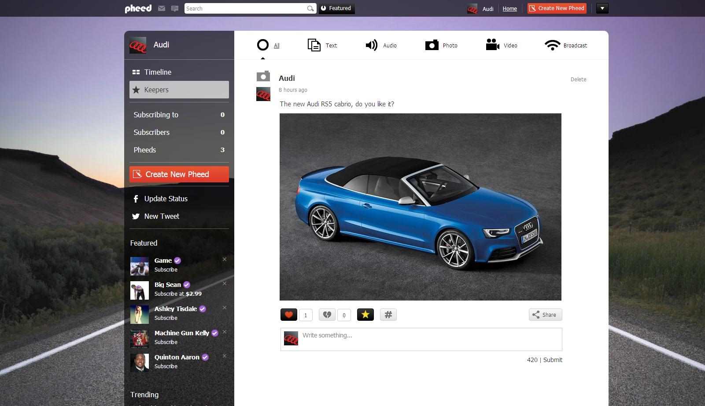Open the chat messages icon
This screenshot has width=705, height=406.
tap(175, 8)
